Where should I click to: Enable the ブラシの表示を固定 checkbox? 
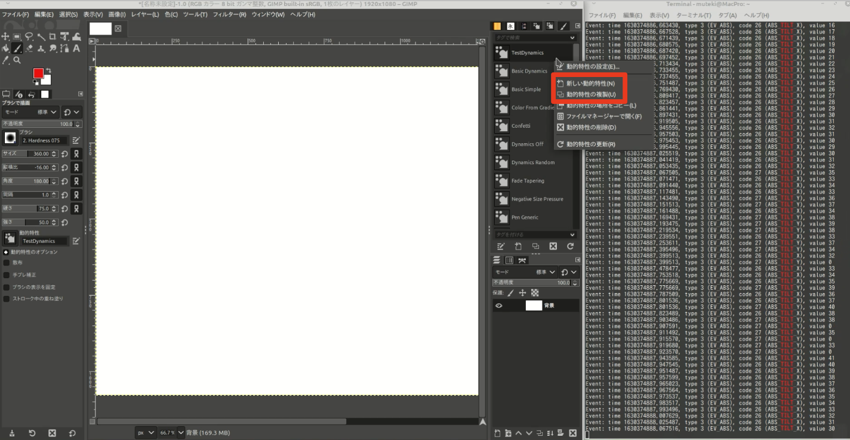click(7, 287)
